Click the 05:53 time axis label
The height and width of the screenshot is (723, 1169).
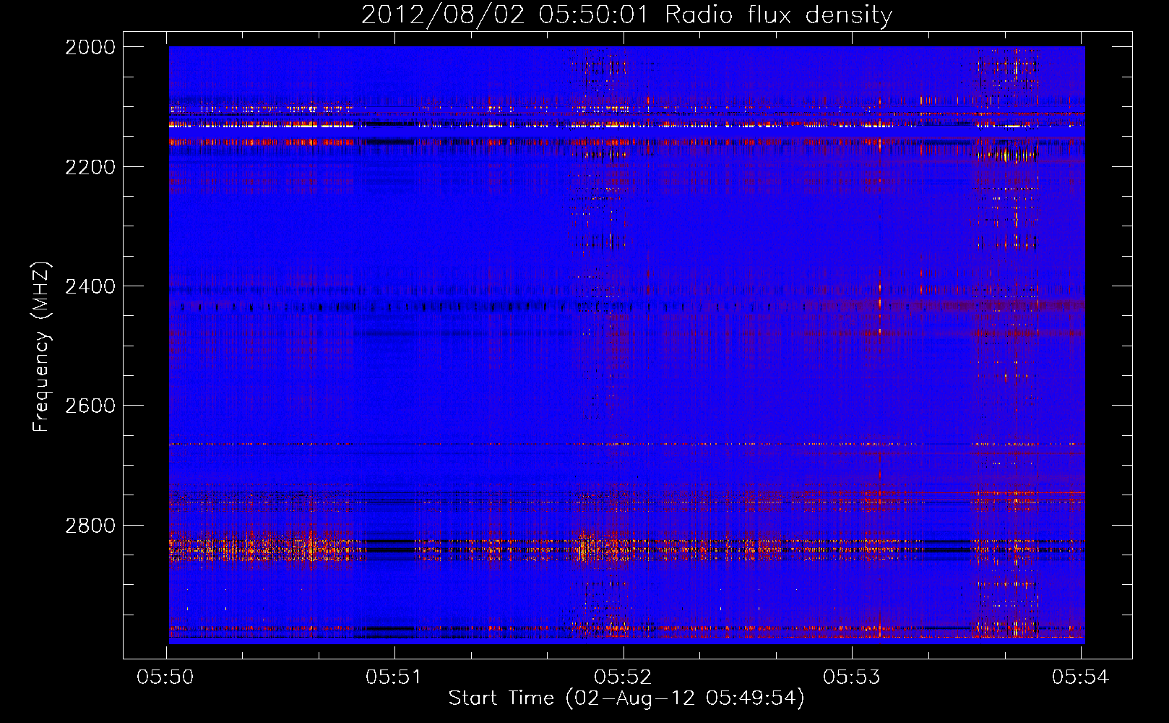(852, 677)
